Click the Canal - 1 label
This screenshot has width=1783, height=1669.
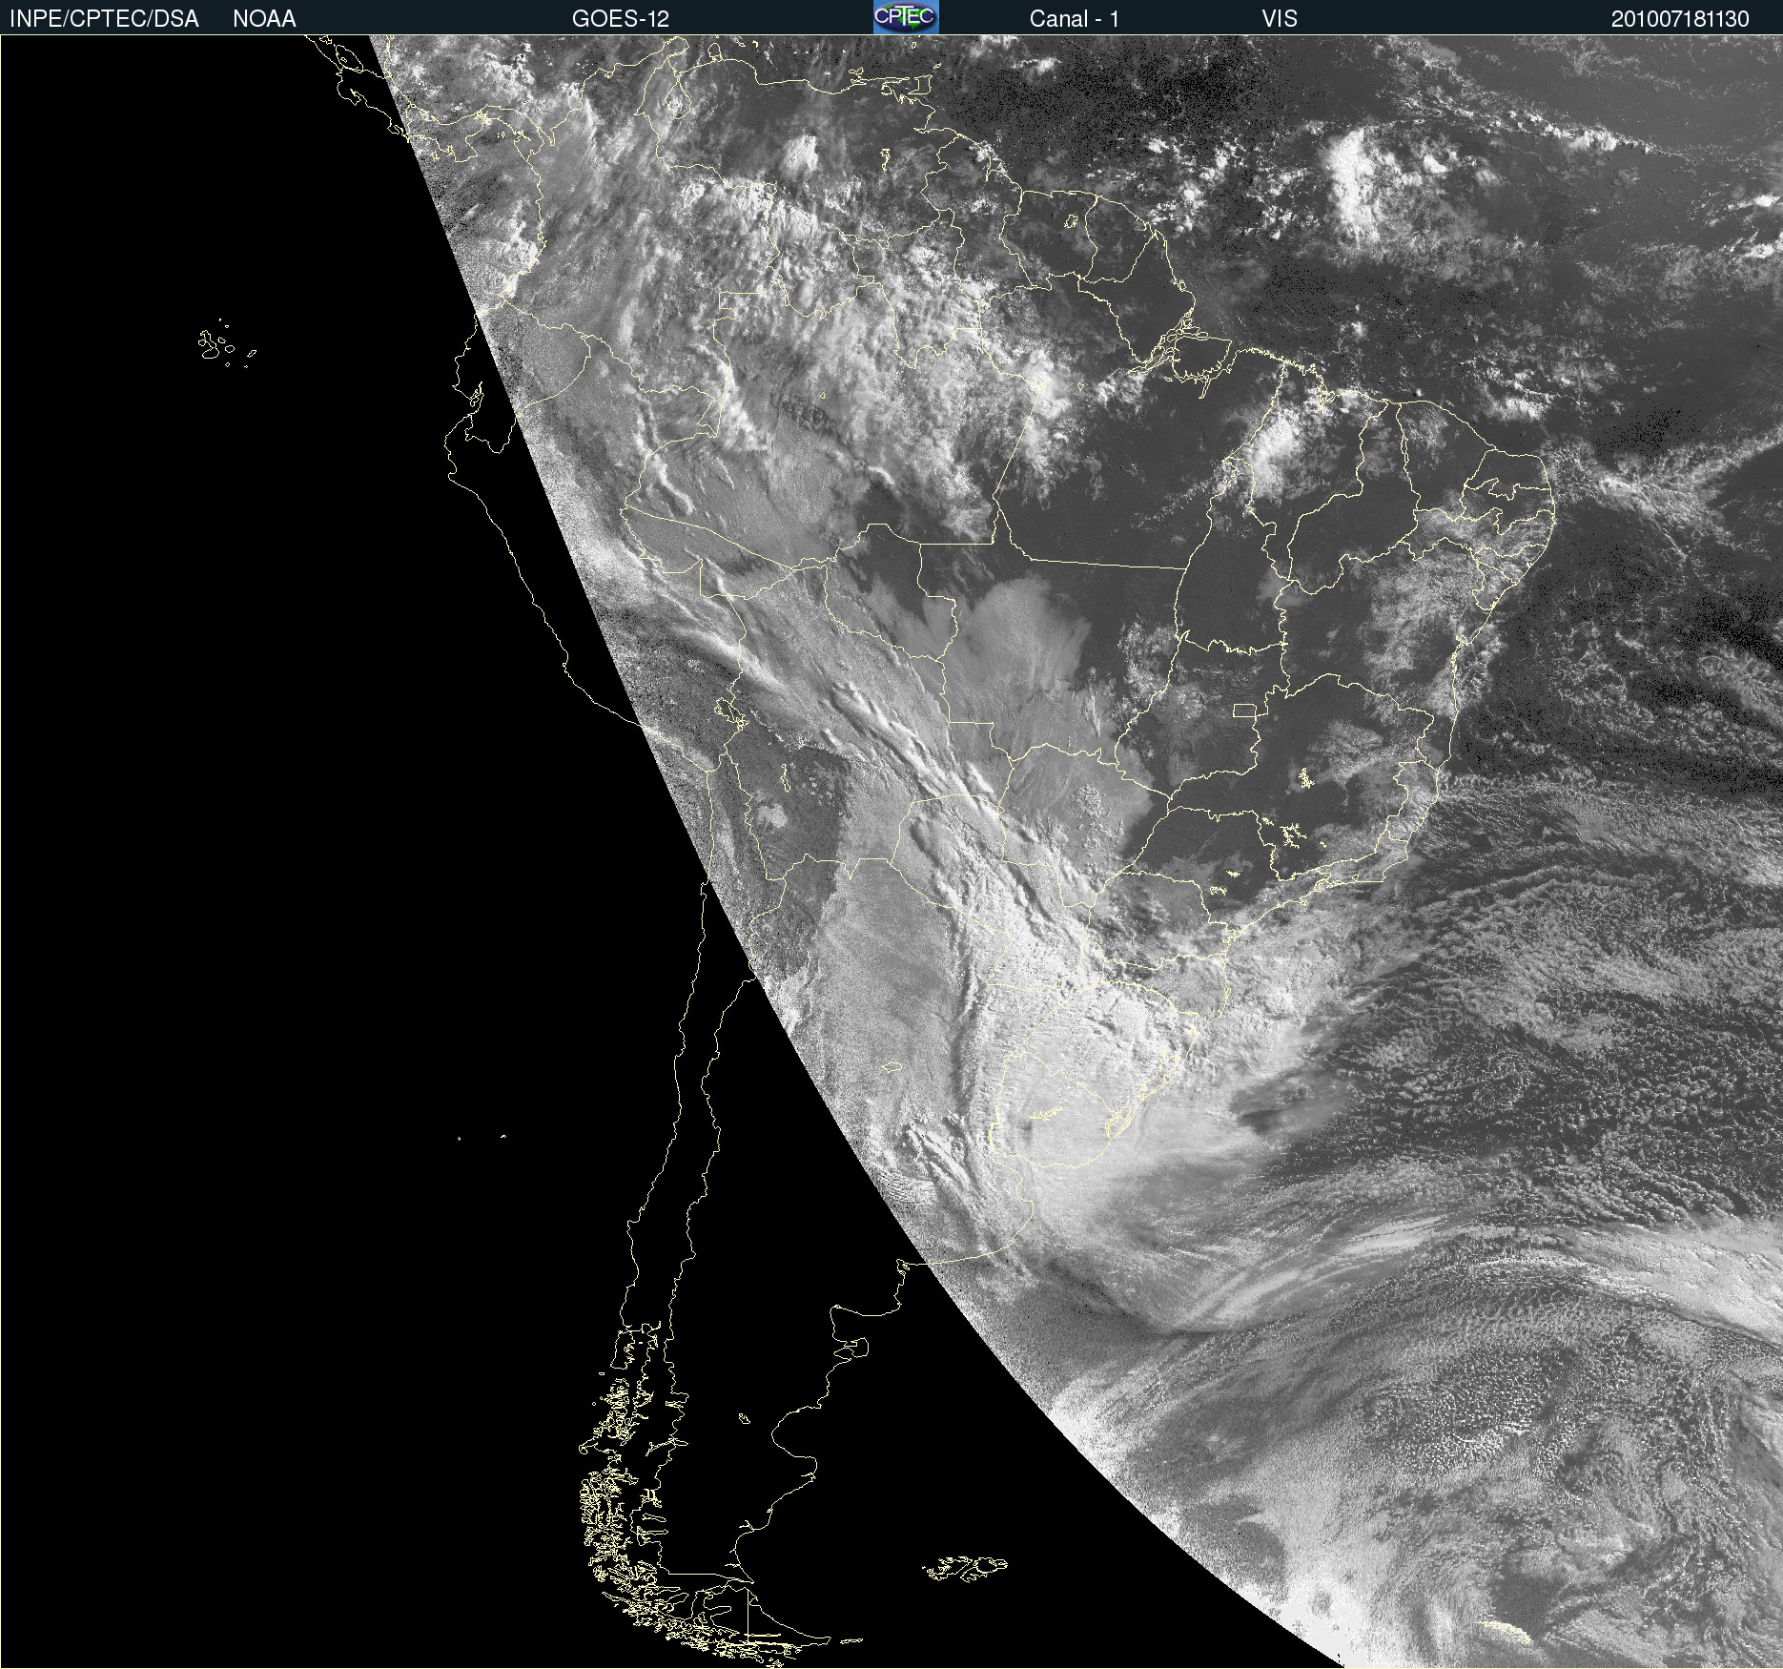pyautogui.click(x=1075, y=19)
